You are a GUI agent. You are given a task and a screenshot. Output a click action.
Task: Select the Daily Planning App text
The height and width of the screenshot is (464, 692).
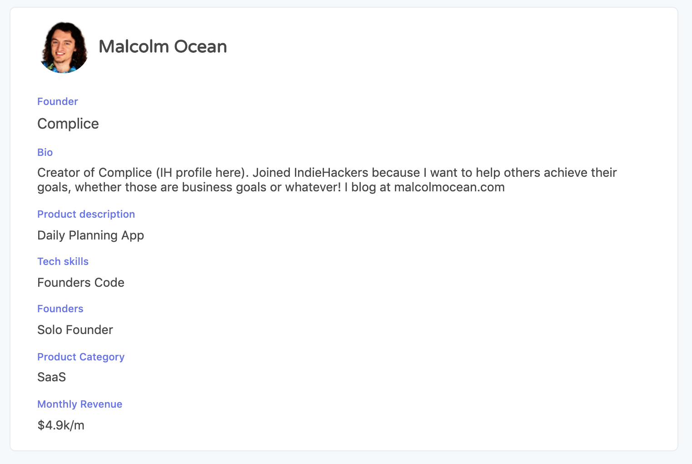pos(91,235)
